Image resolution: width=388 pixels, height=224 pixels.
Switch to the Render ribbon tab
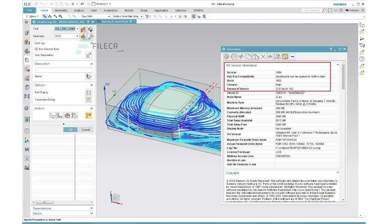(x=129, y=10)
